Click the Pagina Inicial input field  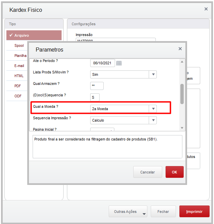[102, 129]
